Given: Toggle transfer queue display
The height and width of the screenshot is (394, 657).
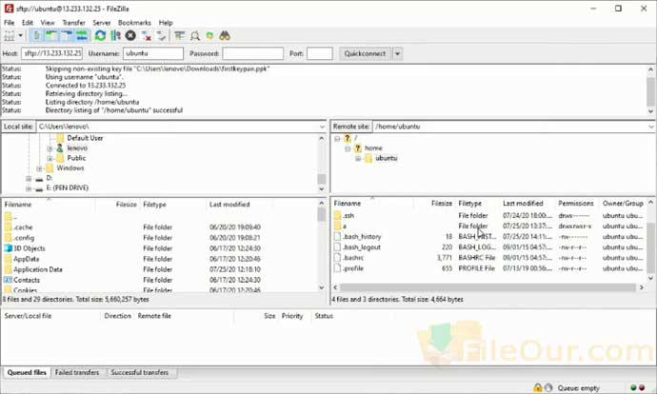Looking at the screenshot, I should click(82, 36).
